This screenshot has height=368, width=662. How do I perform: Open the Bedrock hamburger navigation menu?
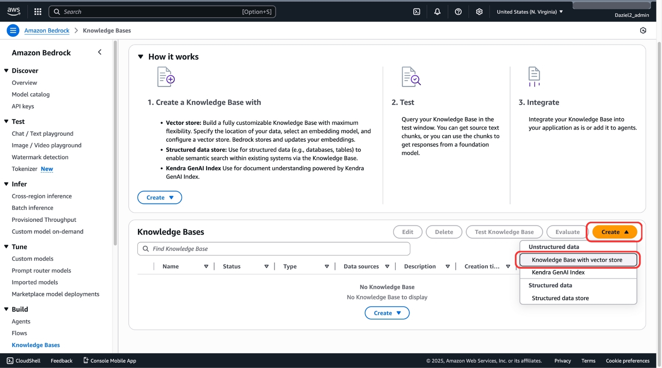coord(13,30)
